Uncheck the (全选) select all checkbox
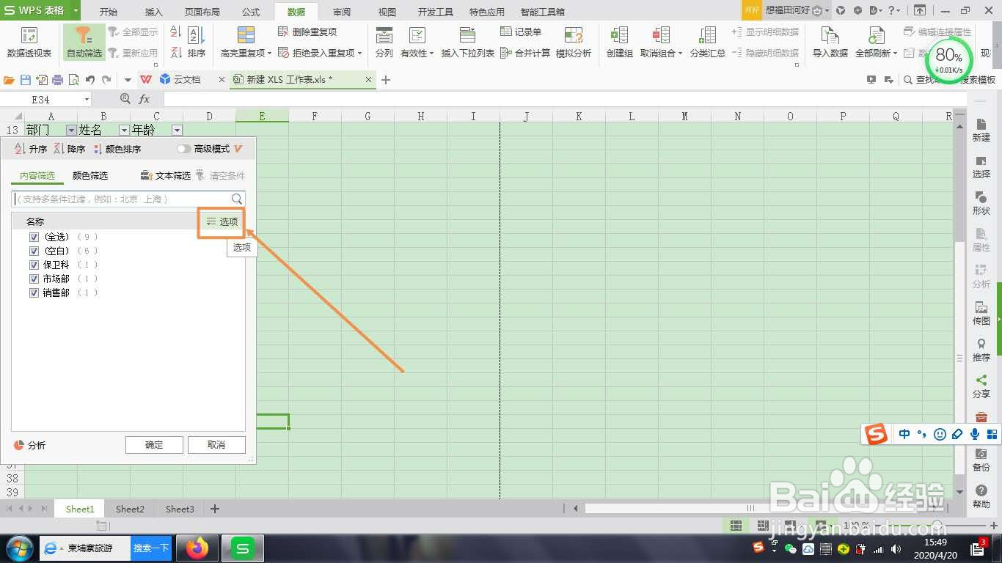The height and width of the screenshot is (563, 1002). 34,237
